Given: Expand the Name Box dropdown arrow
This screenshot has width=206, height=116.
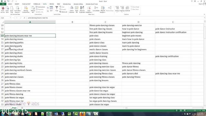Looking at the screenshot, I should [x=10, y=18].
